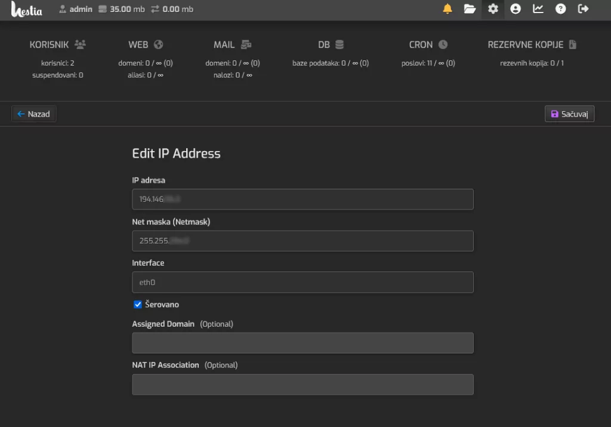Click the file icon next to REZERVNE KOPIJE
Screen dimensions: 611x427
pyautogui.click(x=572, y=44)
